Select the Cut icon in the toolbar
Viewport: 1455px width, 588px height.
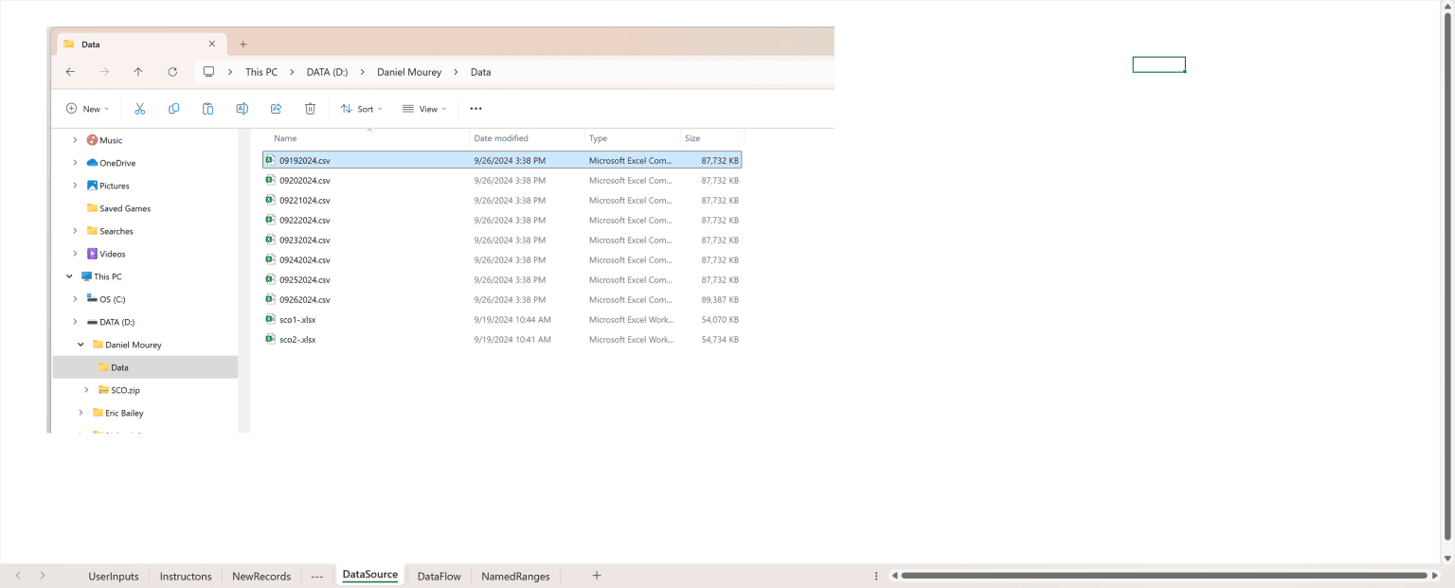140,108
